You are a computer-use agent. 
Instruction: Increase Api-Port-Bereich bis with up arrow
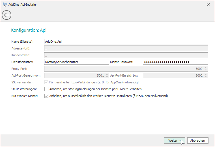206,74
